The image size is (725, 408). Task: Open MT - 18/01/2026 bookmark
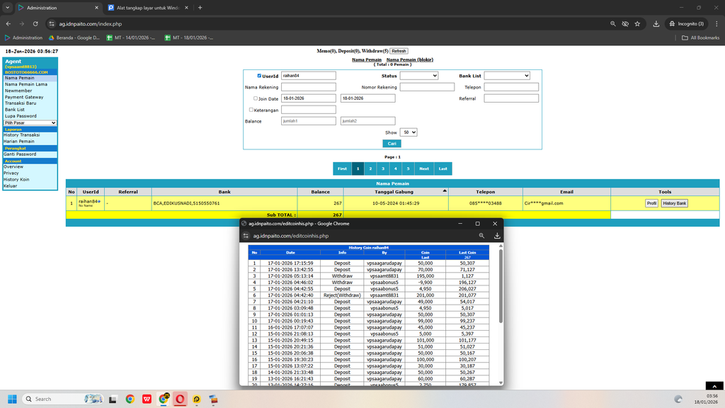[189, 38]
